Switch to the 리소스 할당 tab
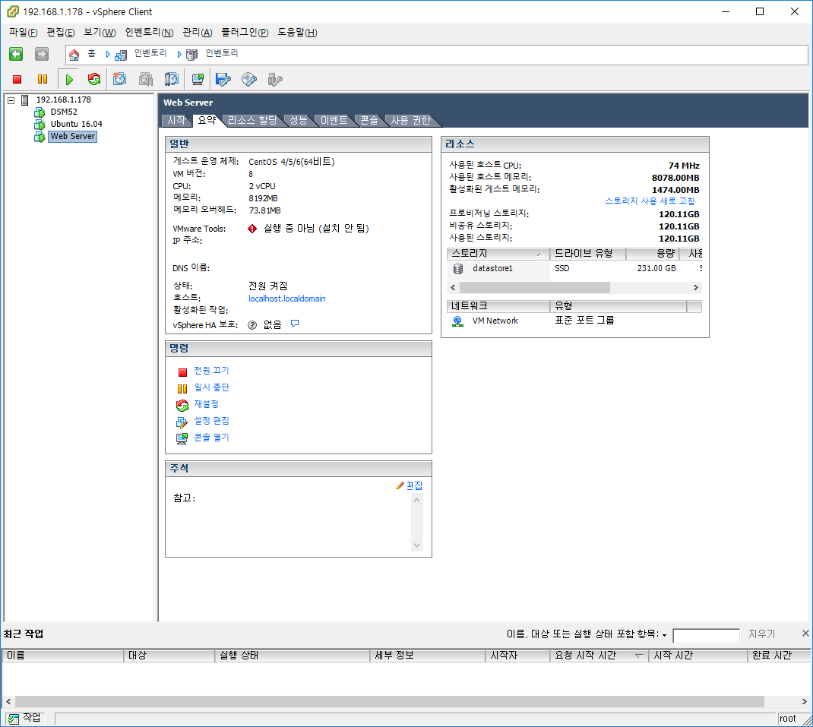This screenshot has height=727, width=813. (x=252, y=120)
